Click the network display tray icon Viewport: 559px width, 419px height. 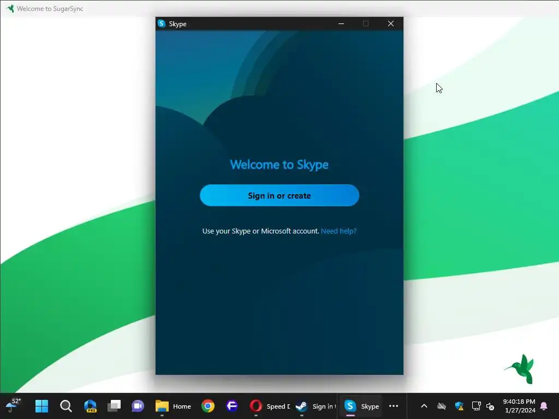tap(476, 406)
